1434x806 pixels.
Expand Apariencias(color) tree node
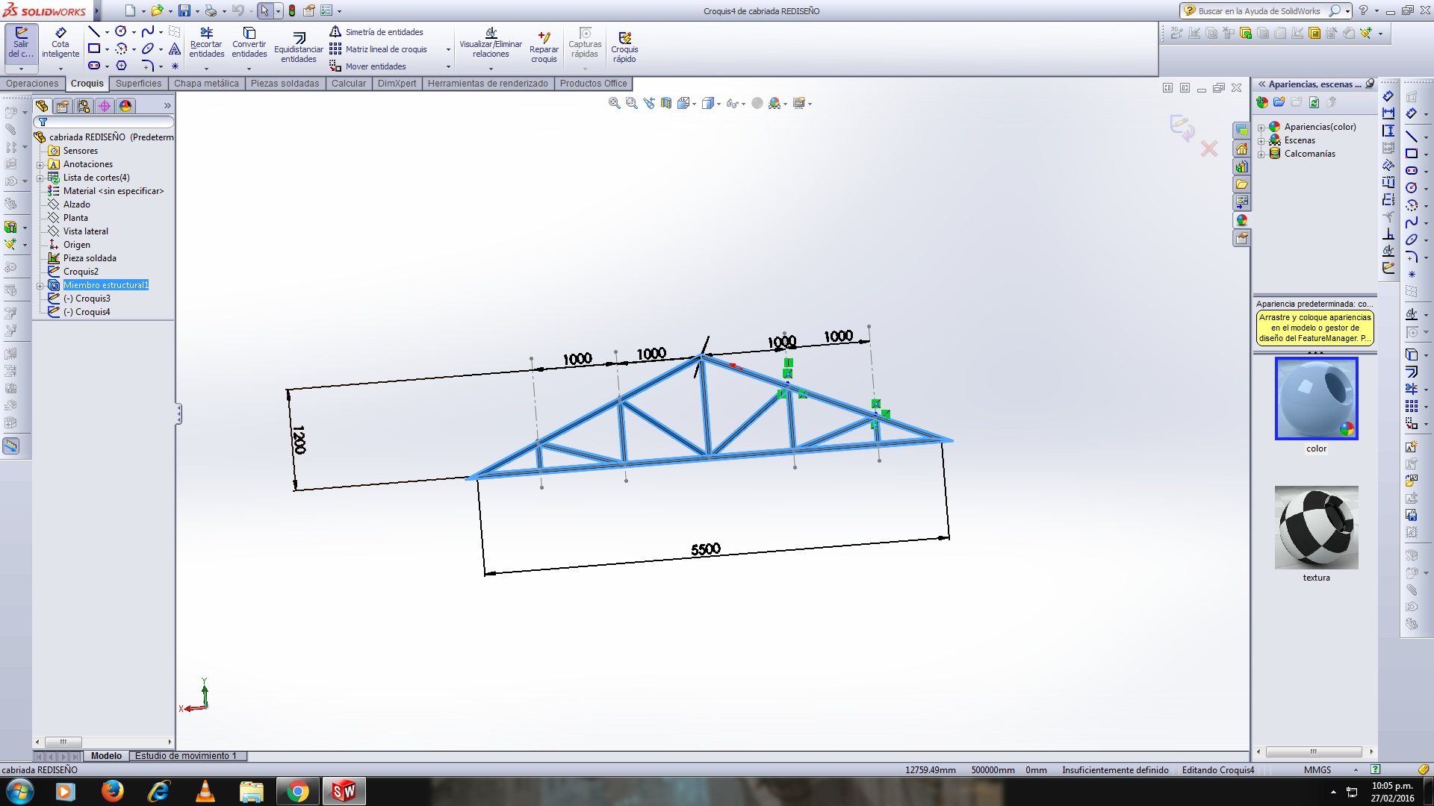point(1261,128)
